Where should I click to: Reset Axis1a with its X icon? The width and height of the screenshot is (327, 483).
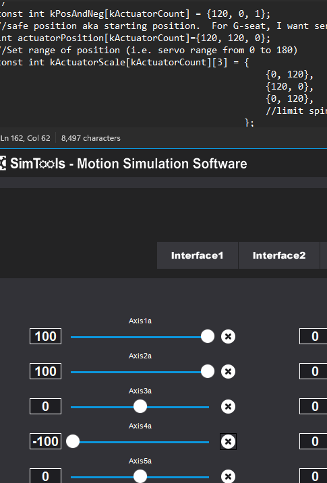(x=228, y=336)
